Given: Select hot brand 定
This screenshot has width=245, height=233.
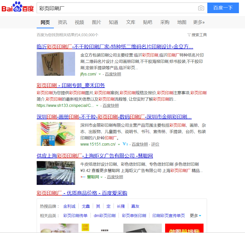Looking at the screenshot, I should coord(108,206).
